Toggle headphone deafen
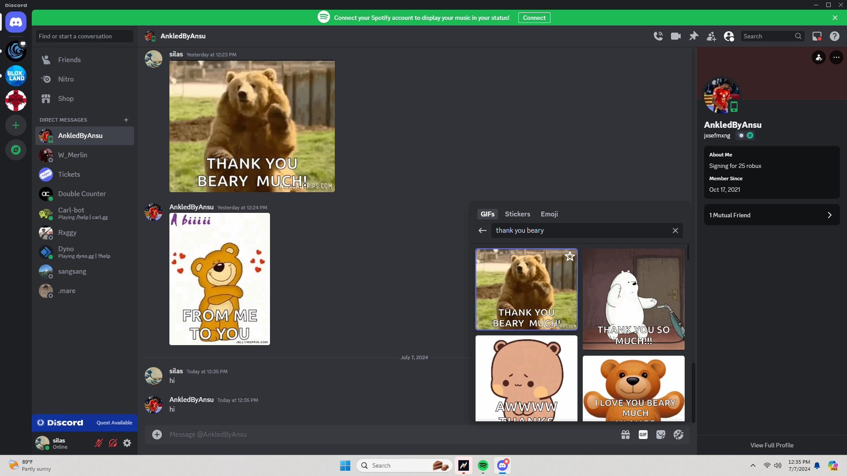This screenshot has width=847, height=476. tap(113, 443)
